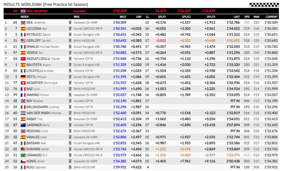Screen dimensions: 283x171
Task: Click the UK flag in the red leader header row
Action: (x=23, y=11)
